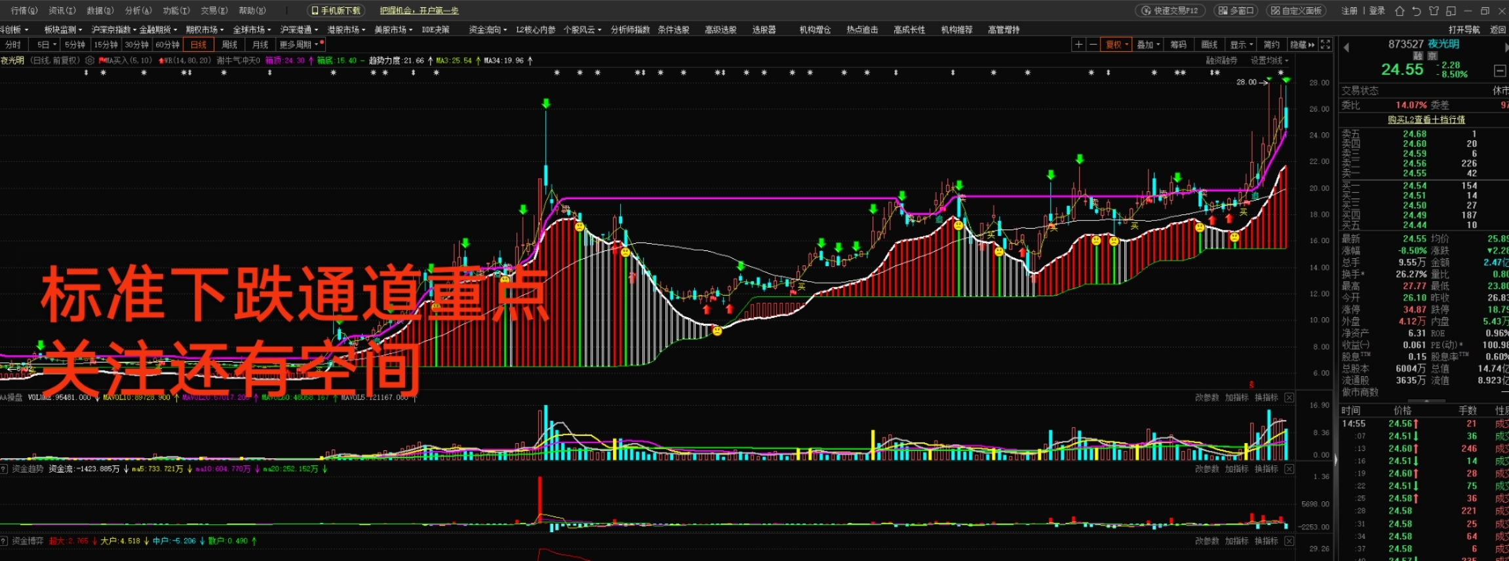The height and width of the screenshot is (561, 1509).
Task: Switch to 30分钟 period
Action: coord(136,45)
